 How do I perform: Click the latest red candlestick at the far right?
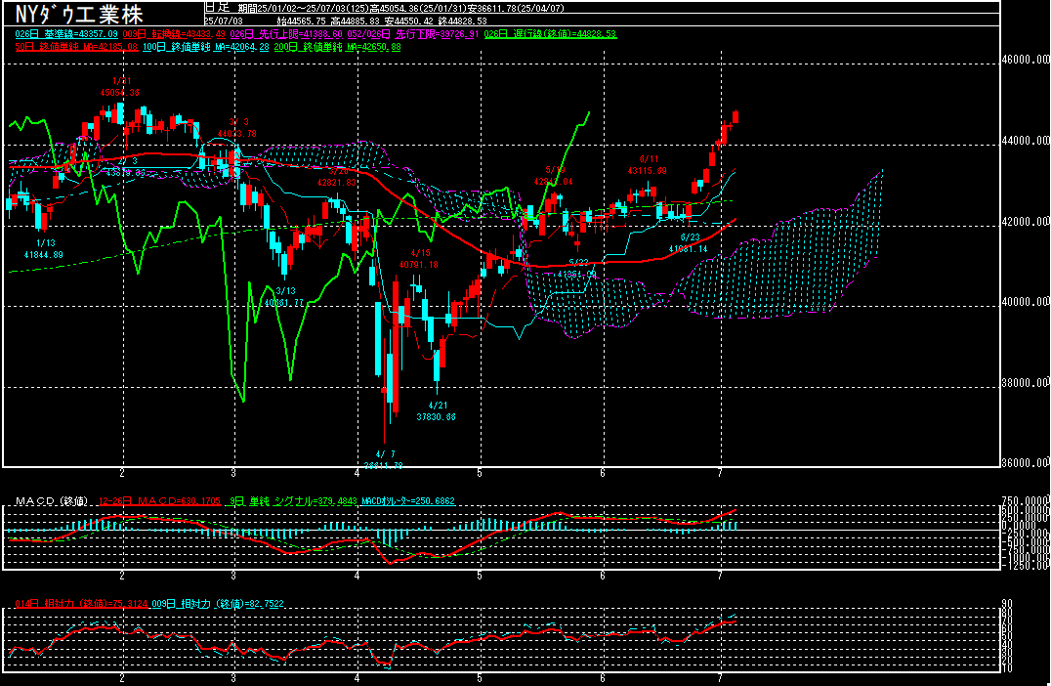click(736, 116)
